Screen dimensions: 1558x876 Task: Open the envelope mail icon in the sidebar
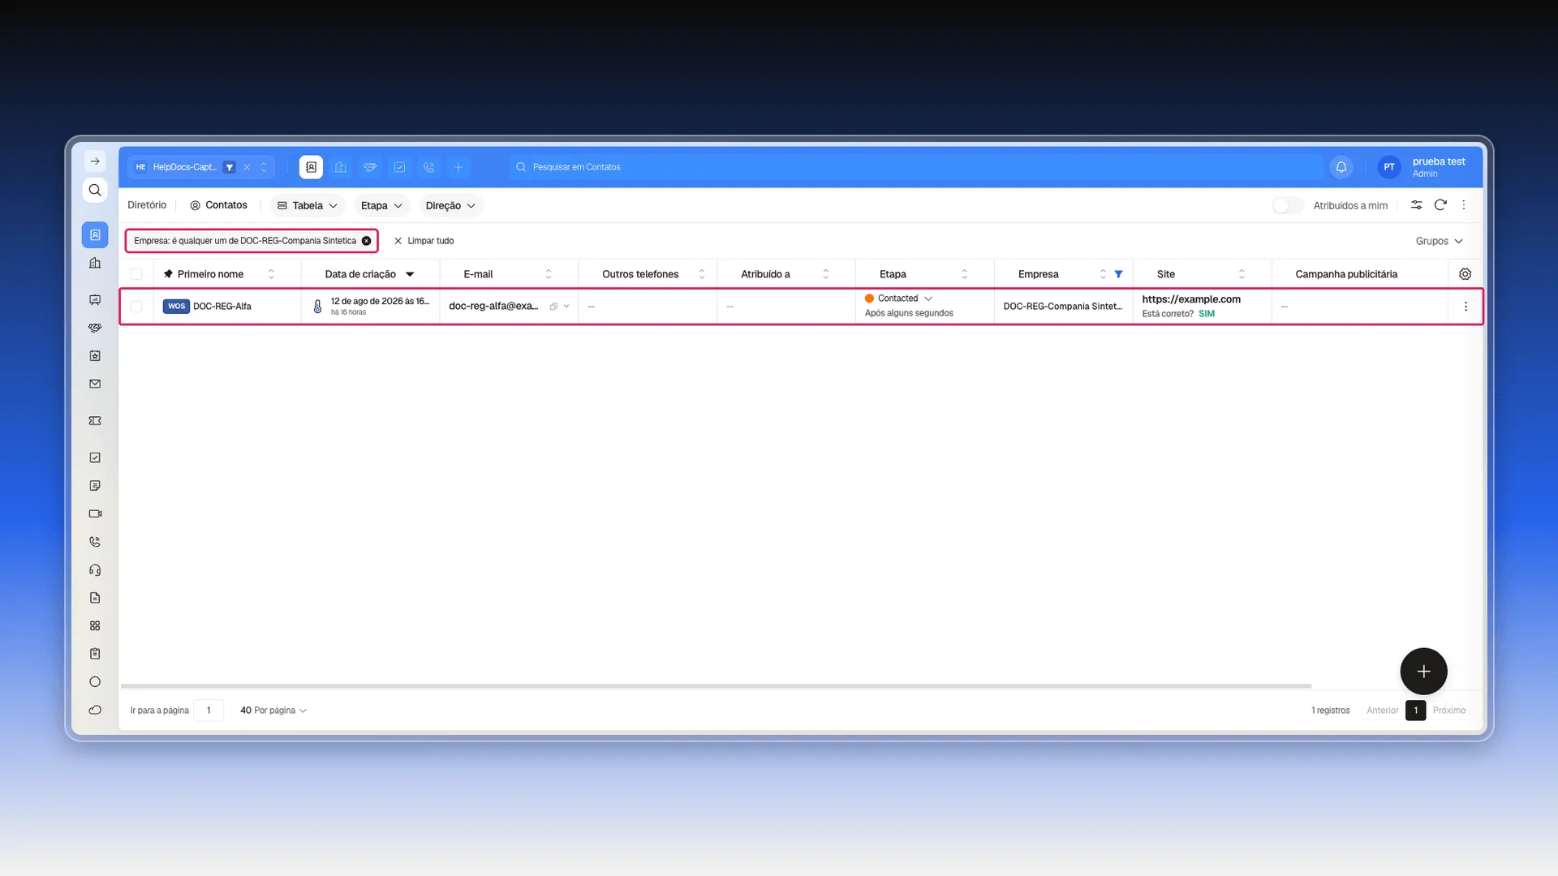click(95, 384)
